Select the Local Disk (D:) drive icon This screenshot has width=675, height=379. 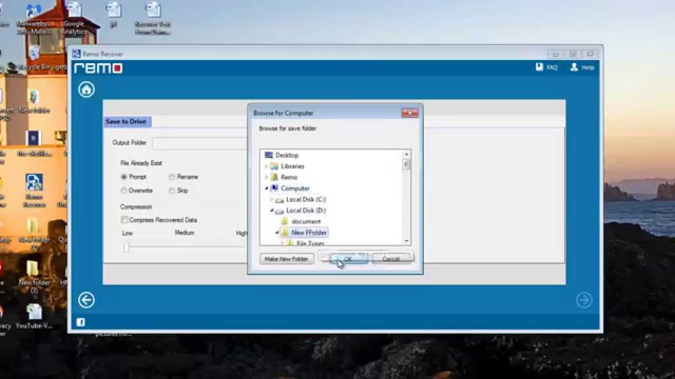[279, 211]
